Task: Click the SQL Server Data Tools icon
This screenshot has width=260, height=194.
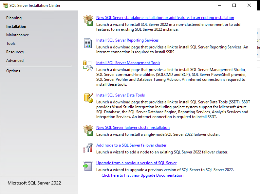Action: click(x=88, y=98)
